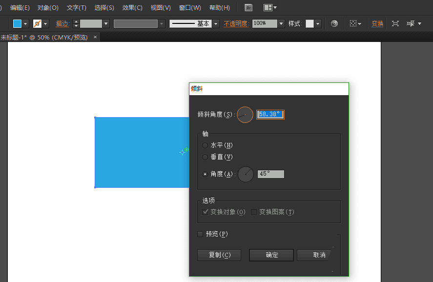Open the 编辑(E) menu
433x282 pixels.
click(x=20, y=8)
